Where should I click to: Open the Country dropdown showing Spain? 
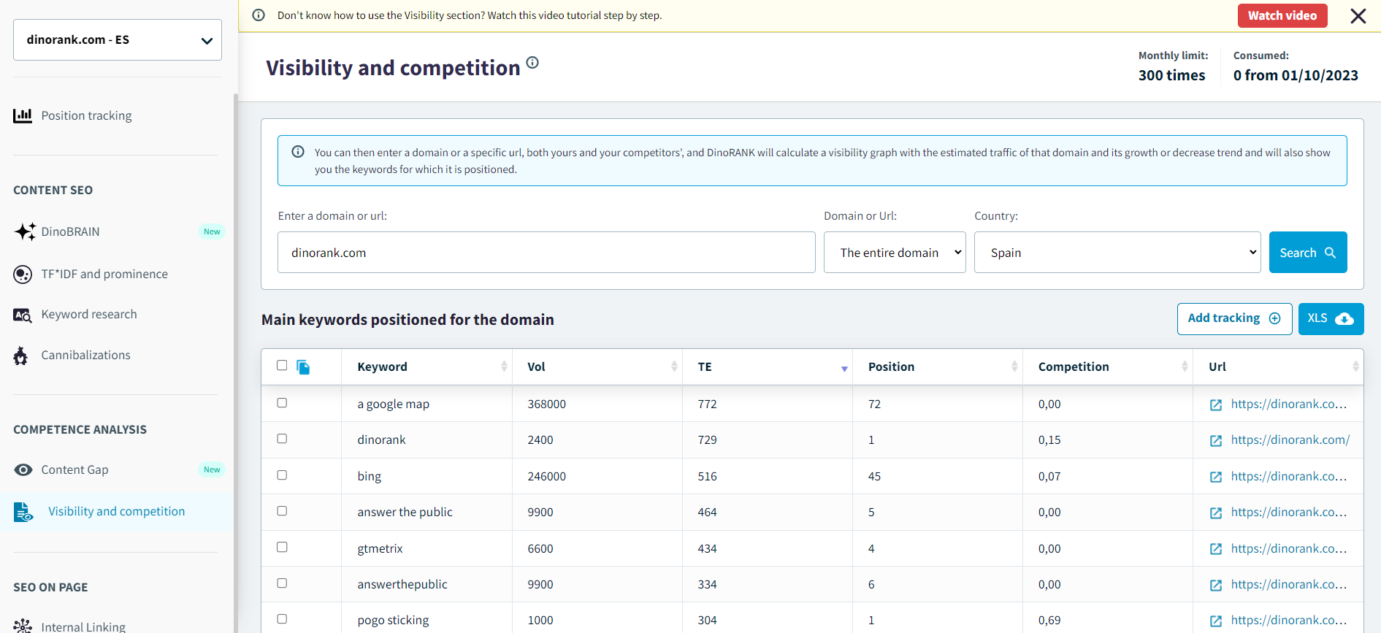(1117, 253)
